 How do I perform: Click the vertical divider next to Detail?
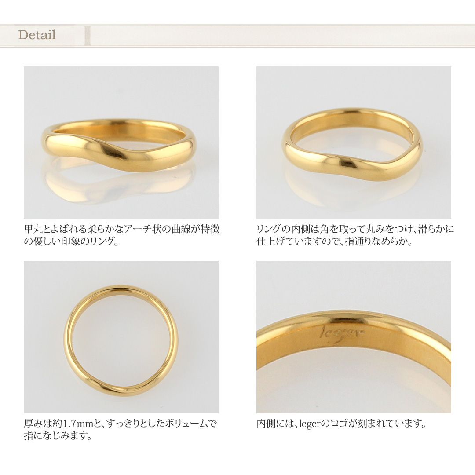pos(87,36)
